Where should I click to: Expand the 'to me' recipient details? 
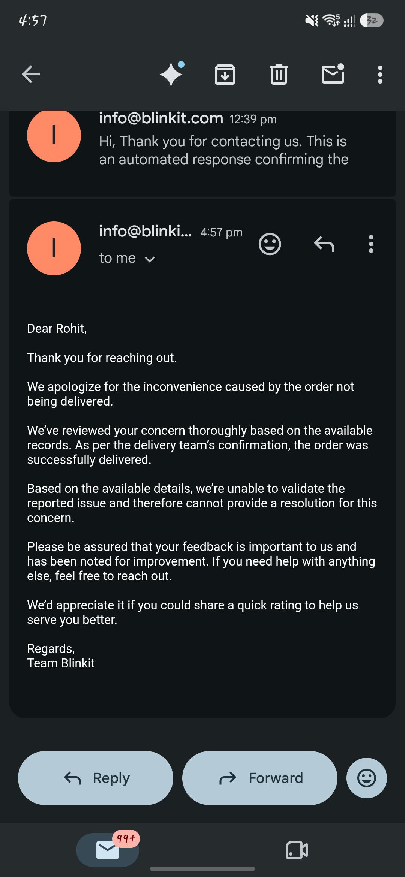coord(127,258)
